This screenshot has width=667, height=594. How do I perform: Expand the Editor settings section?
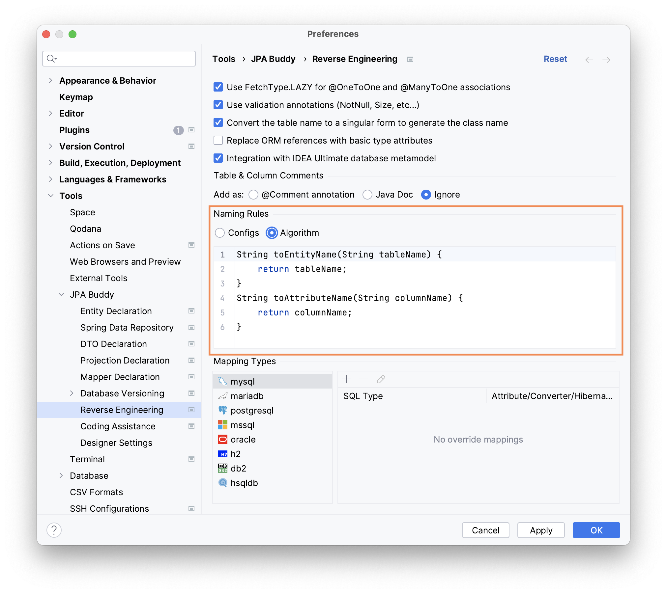pos(51,113)
